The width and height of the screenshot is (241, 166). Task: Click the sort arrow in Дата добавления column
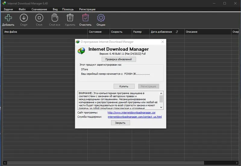click(x=177, y=32)
